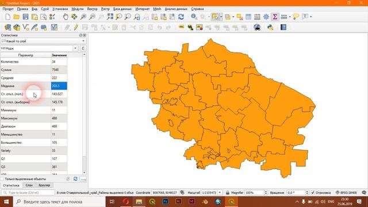This screenshot has width=368, height=207.
Task: Open the selection tool dropdown arrow
Action: (221, 17)
